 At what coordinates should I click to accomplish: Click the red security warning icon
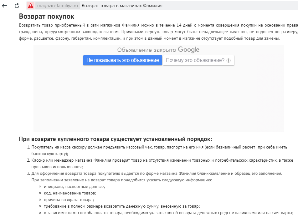click(30, 5)
